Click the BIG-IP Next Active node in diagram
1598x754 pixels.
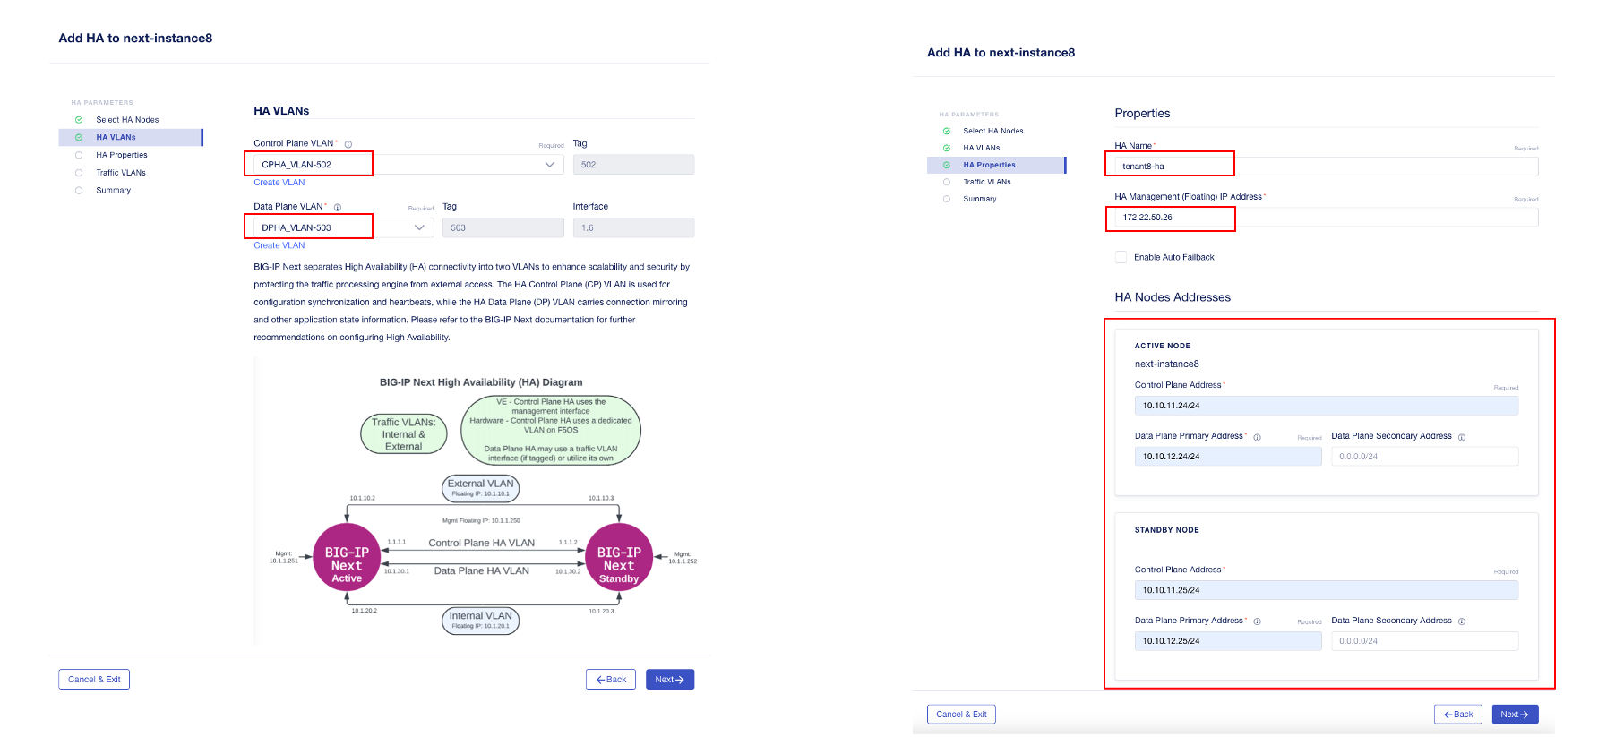pyautogui.click(x=347, y=557)
